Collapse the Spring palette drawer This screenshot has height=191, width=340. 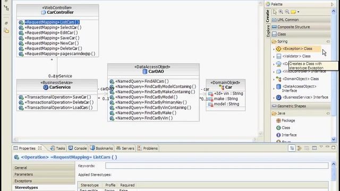click(x=301, y=41)
